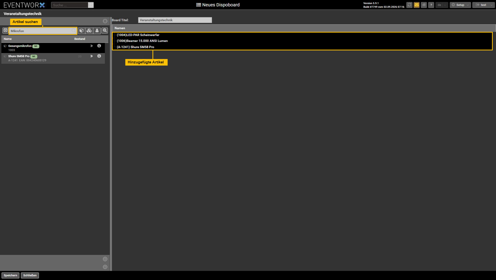Click the global Suche field
This screenshot has height=280, width=496.
click(70, 5)
